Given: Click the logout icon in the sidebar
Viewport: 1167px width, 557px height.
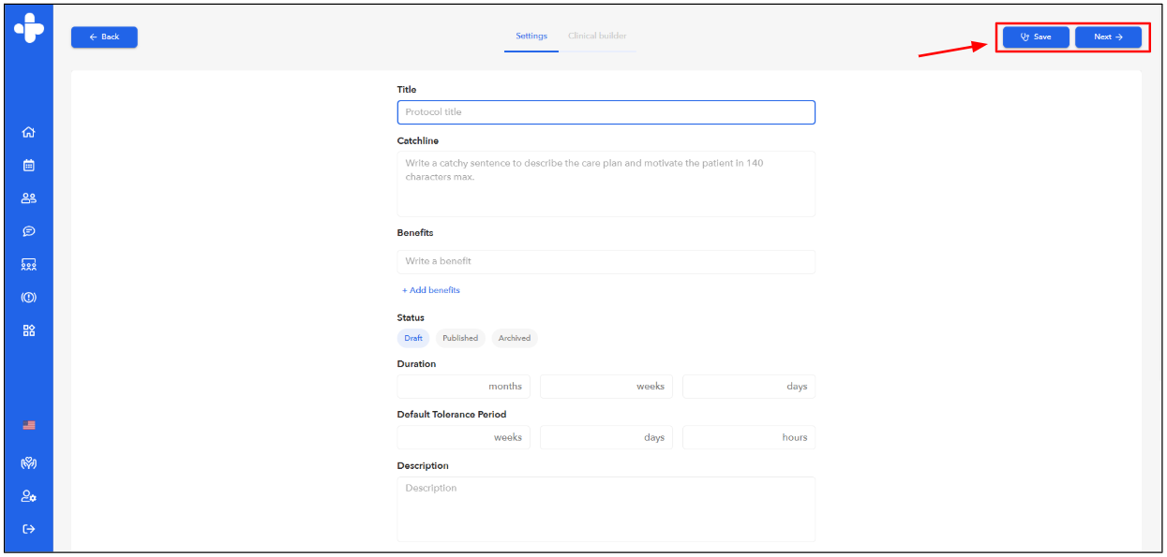Looking at the screenshot, I should (x=29, y=529).
